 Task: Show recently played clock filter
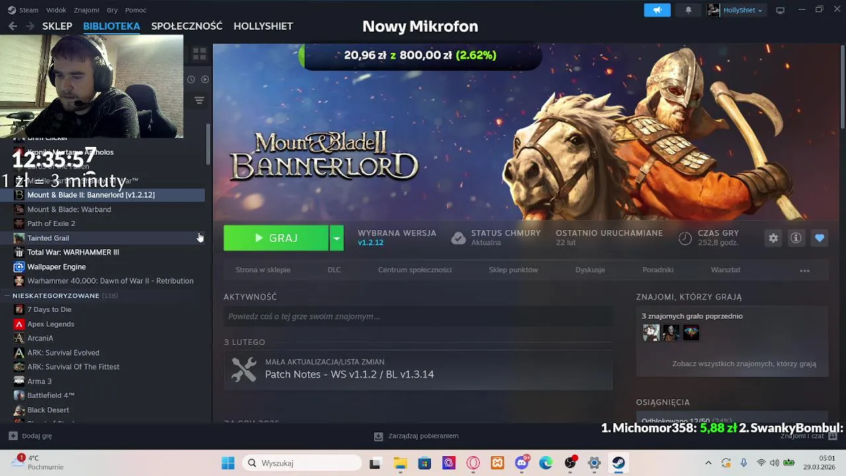(x=191, y=79)
